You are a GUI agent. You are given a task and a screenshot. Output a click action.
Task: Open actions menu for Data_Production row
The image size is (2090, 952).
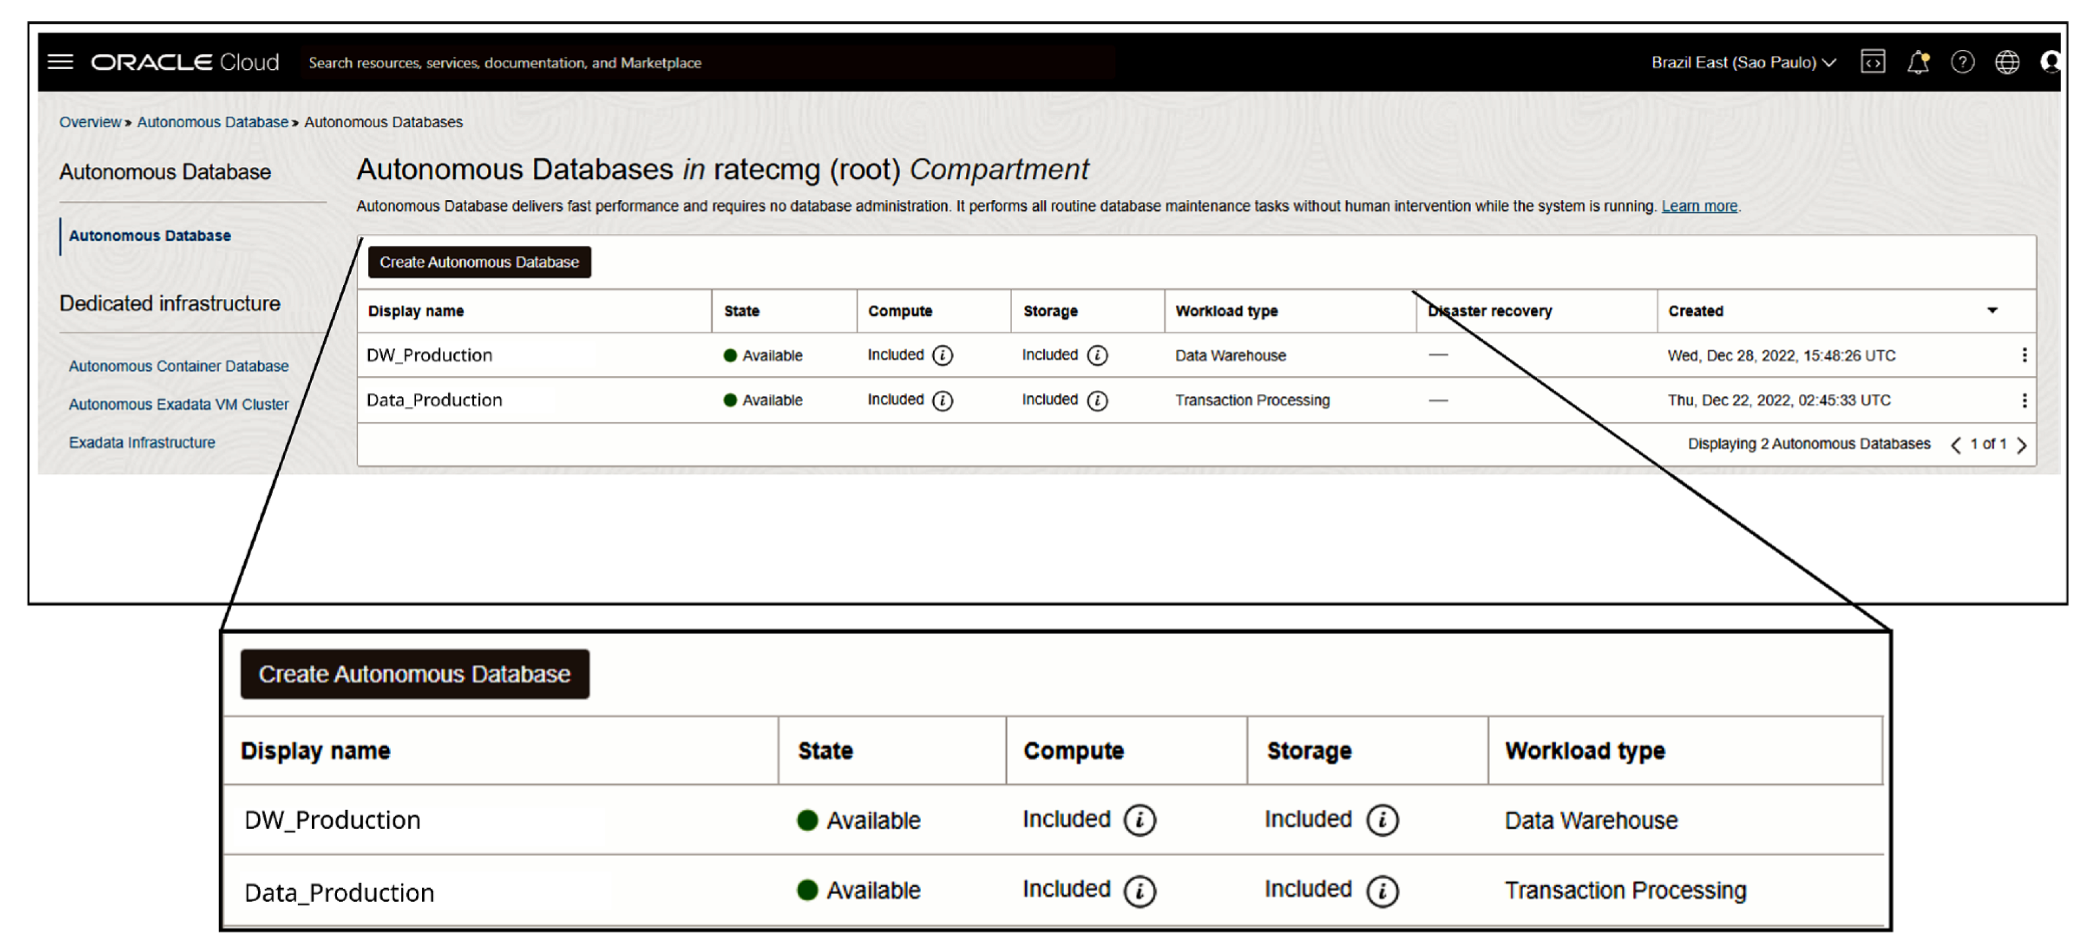tap(2024, 401)
